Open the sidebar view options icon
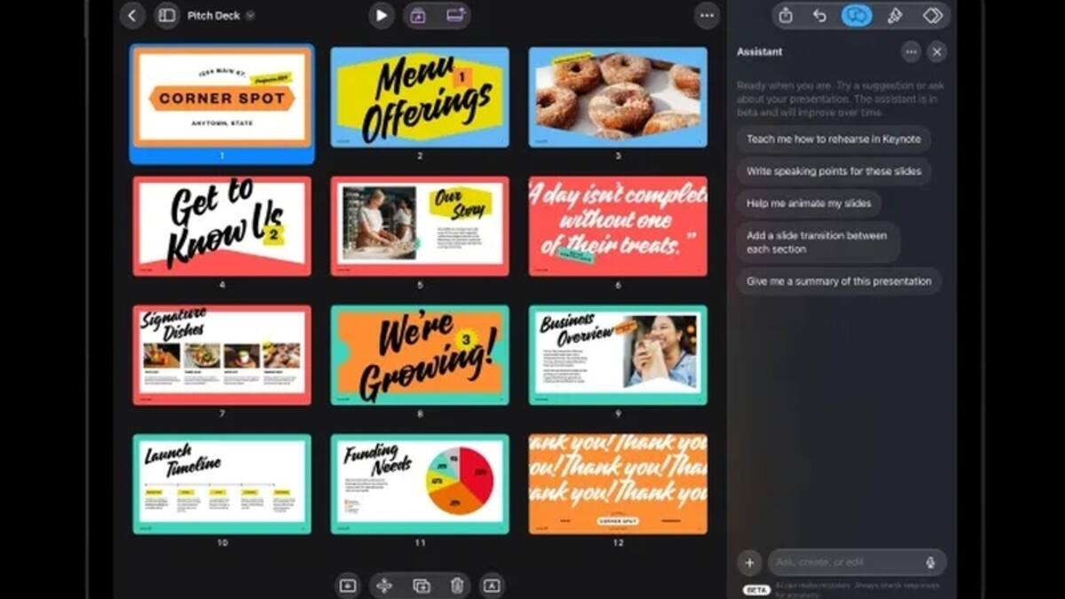The height and width of the screenshot is (599, 1065). pyautogui.click(x=166, y=15)
